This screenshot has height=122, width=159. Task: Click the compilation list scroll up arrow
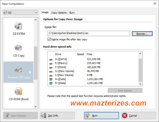[x=36, y=20]
